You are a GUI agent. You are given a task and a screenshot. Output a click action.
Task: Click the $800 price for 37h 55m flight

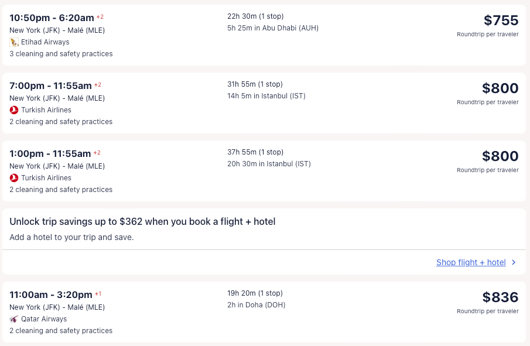[x=500, y=156]
